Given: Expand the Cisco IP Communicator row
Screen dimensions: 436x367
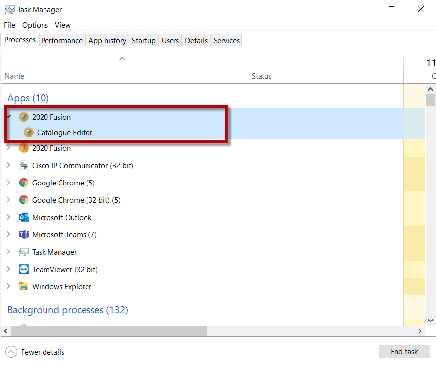Looking at the screenshot, I should coord(8,165).
